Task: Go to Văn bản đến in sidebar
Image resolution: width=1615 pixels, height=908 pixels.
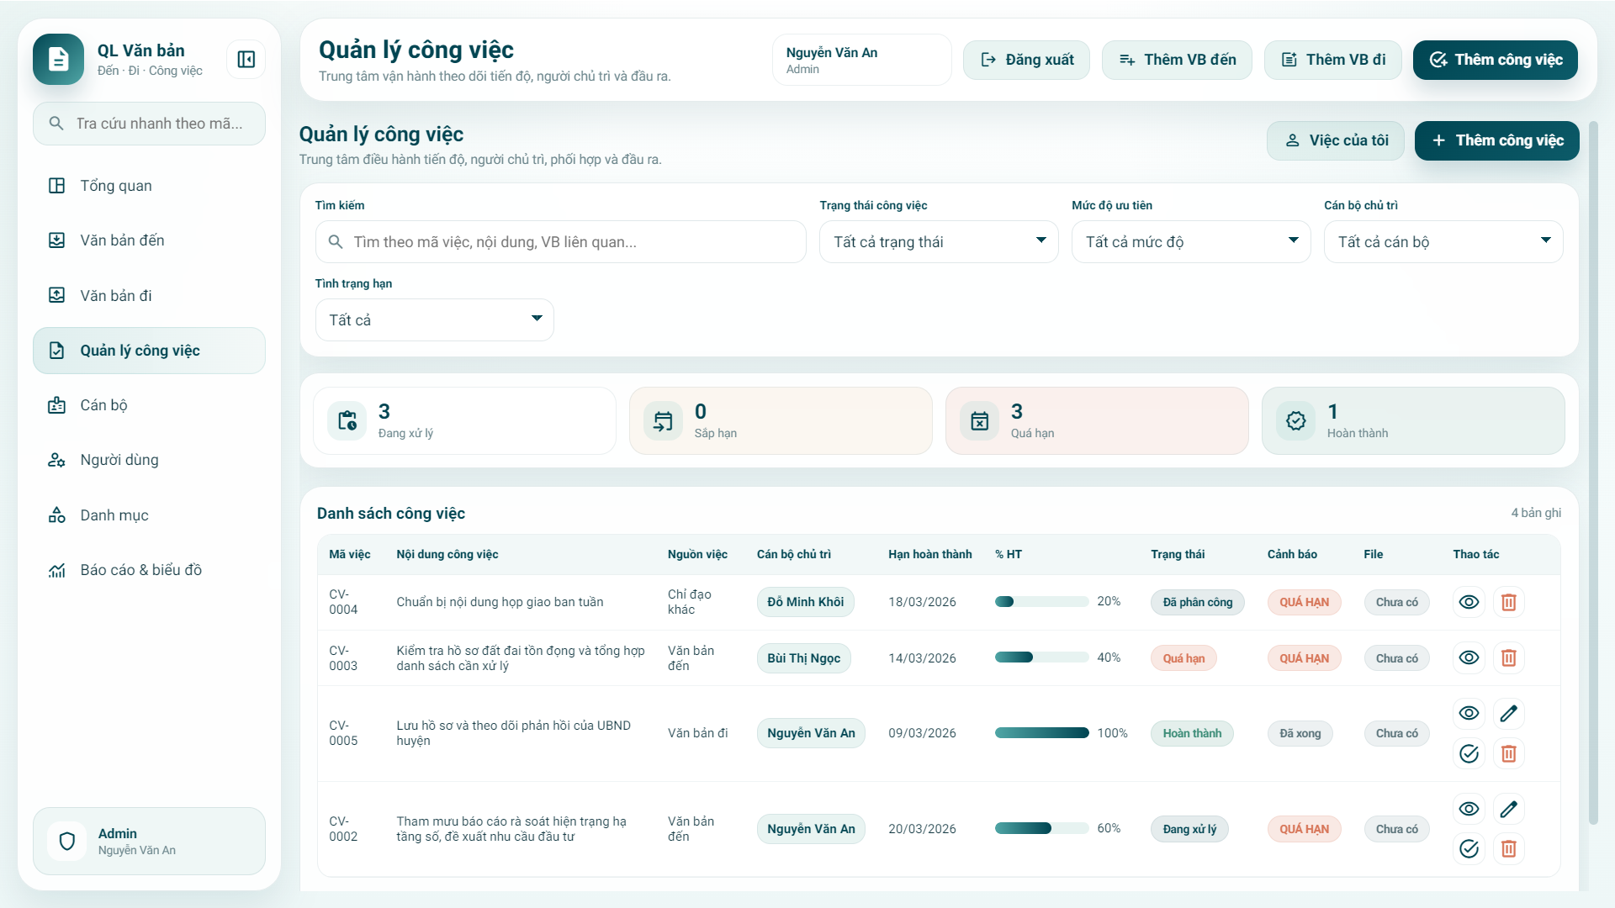Action: 122,240
